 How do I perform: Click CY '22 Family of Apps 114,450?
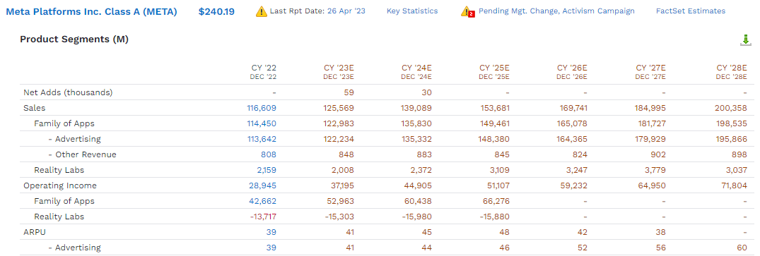(262, 123)
